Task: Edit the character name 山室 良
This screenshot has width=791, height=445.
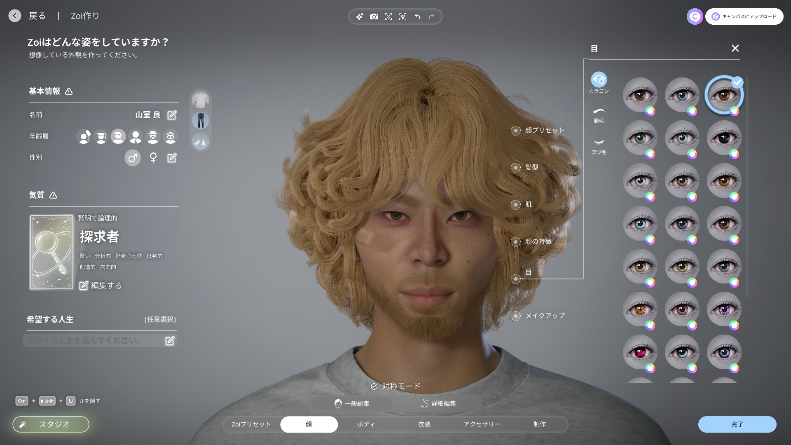Action: (172, 115)
